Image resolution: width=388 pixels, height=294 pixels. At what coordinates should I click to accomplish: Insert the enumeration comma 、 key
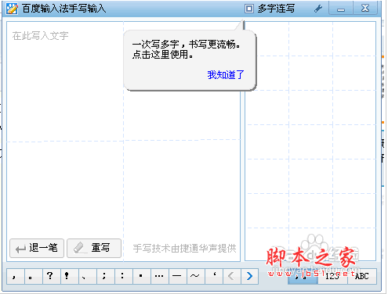click(88, 276)
